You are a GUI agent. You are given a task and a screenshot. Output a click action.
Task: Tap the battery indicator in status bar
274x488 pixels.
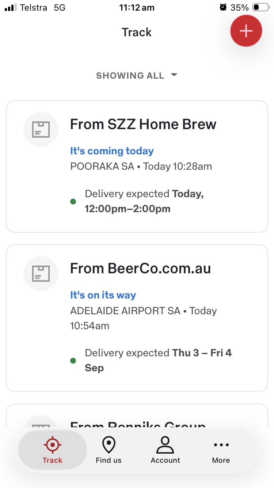coord(260,7)
